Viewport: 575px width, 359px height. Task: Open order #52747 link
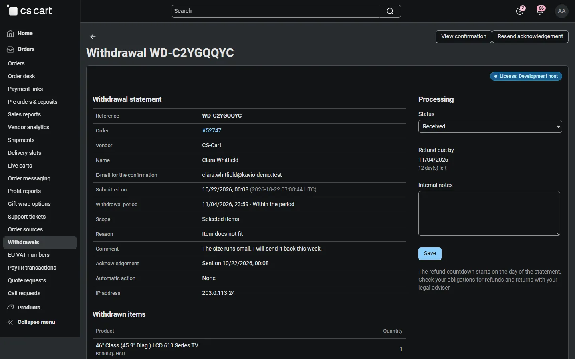coord(212,130)
